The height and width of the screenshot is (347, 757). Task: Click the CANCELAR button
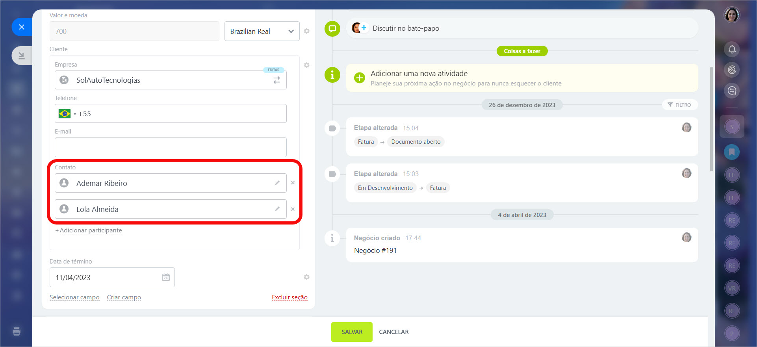[394, 332]
